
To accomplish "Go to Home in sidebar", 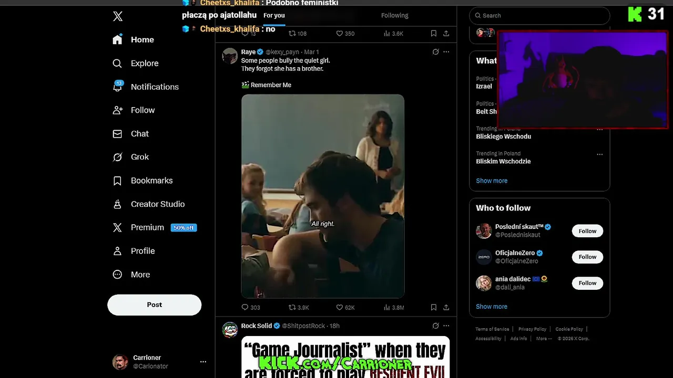I will [134, 40].
